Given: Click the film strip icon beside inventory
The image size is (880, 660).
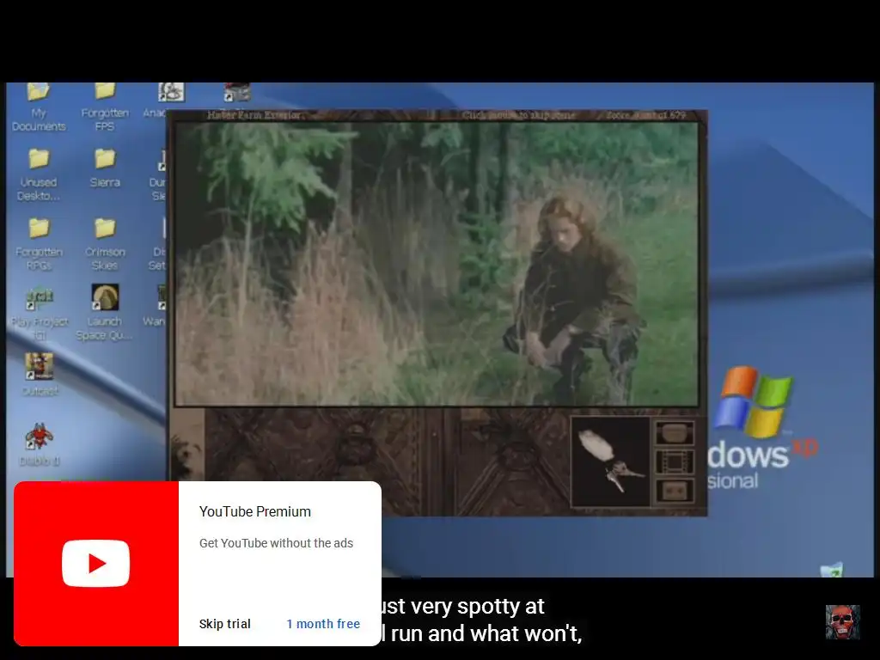Looking at the screenshot, I should click(x=675, y=461).
